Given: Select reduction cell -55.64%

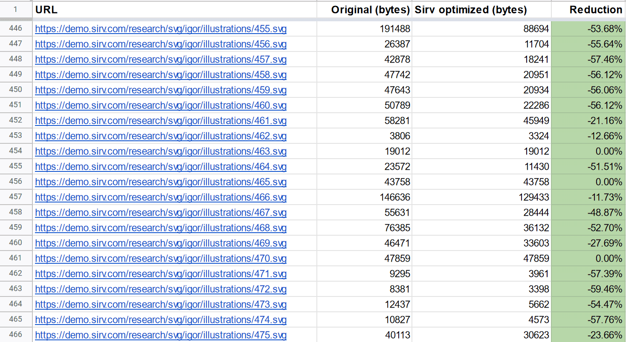Looking at the screenshot, I should (588, 44).
